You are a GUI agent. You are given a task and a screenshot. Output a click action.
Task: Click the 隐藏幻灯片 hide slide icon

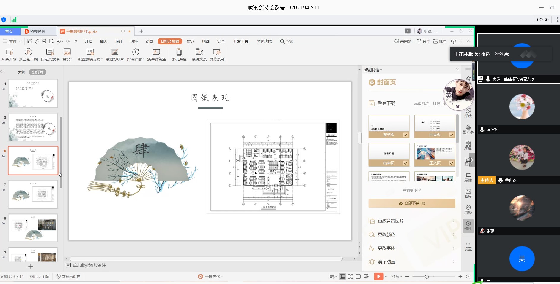(114, 52)
